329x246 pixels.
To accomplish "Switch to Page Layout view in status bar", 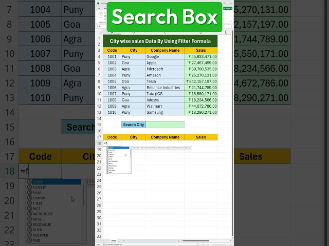I will click(203, 244).
